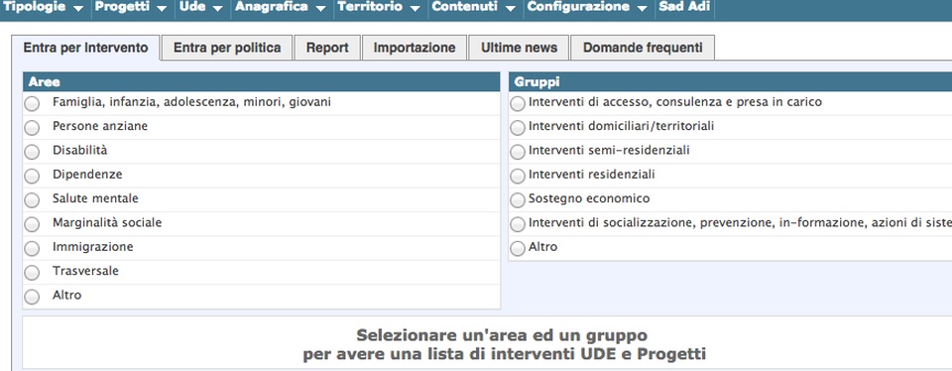The width and height of the screenshot is (952, 371).
Task: Click the Disabilità label
Action: click(x=80, y=150)
